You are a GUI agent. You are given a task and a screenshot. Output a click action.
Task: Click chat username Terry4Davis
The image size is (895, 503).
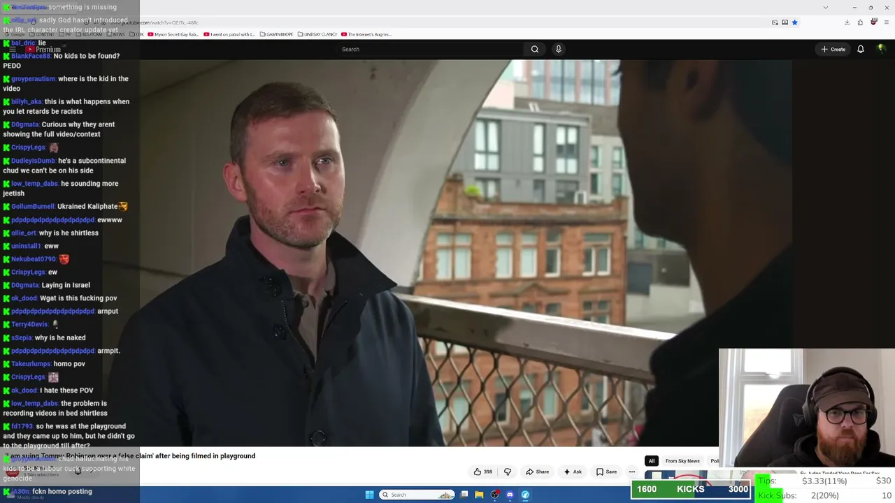click(29, 325)
